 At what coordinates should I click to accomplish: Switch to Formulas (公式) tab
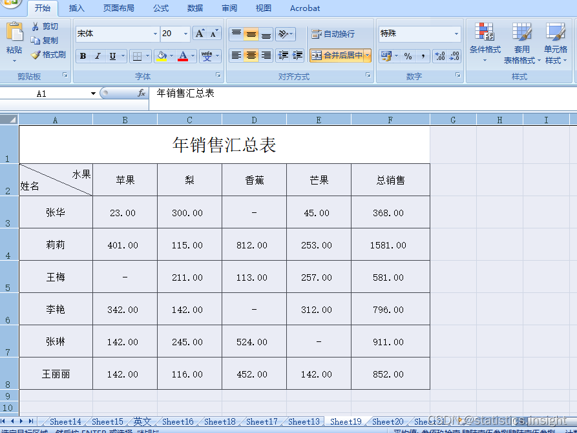[161, 8]
